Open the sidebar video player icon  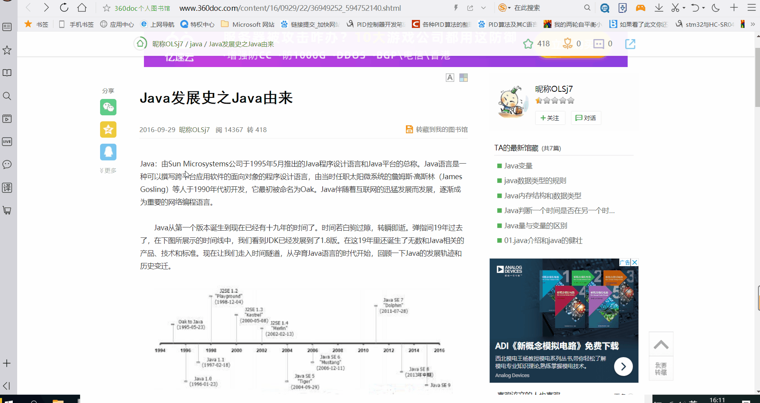[7, 119]
